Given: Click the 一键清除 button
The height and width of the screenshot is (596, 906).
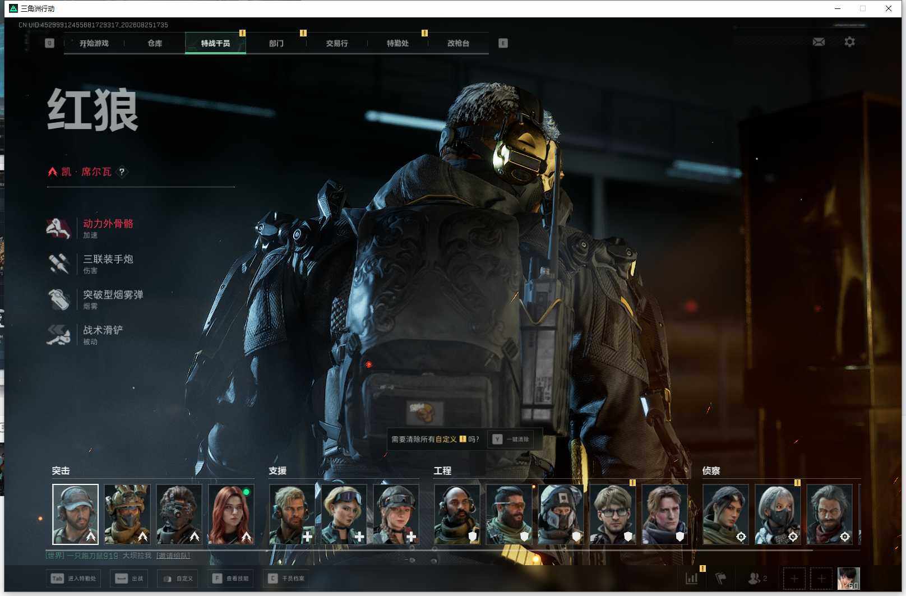Looking at the screenshot, I should [511, 439].
